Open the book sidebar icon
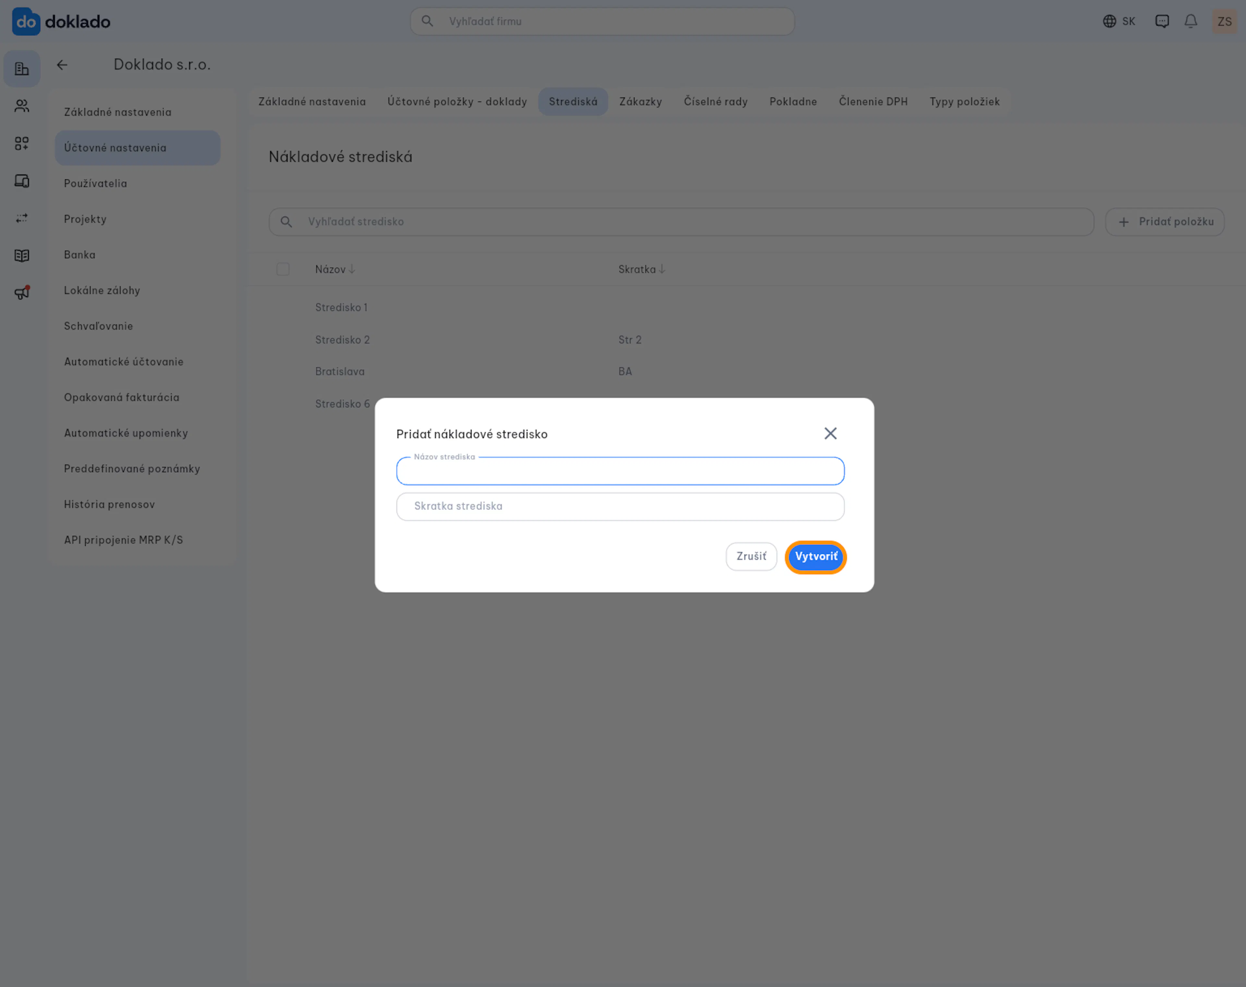 (22, 255)
